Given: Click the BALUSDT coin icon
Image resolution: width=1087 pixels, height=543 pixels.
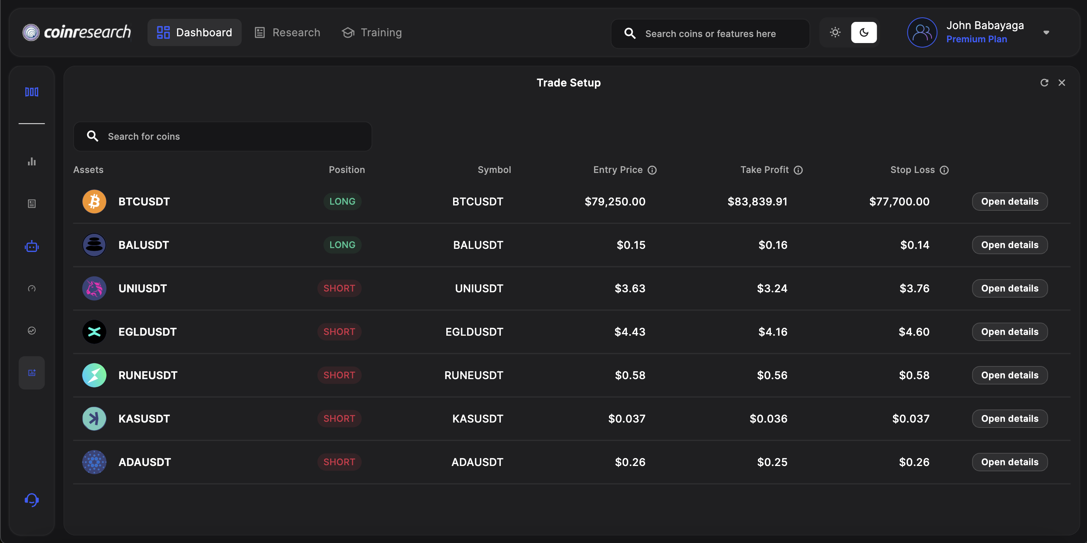Looking at the screenshot, I should click(94, 245).
